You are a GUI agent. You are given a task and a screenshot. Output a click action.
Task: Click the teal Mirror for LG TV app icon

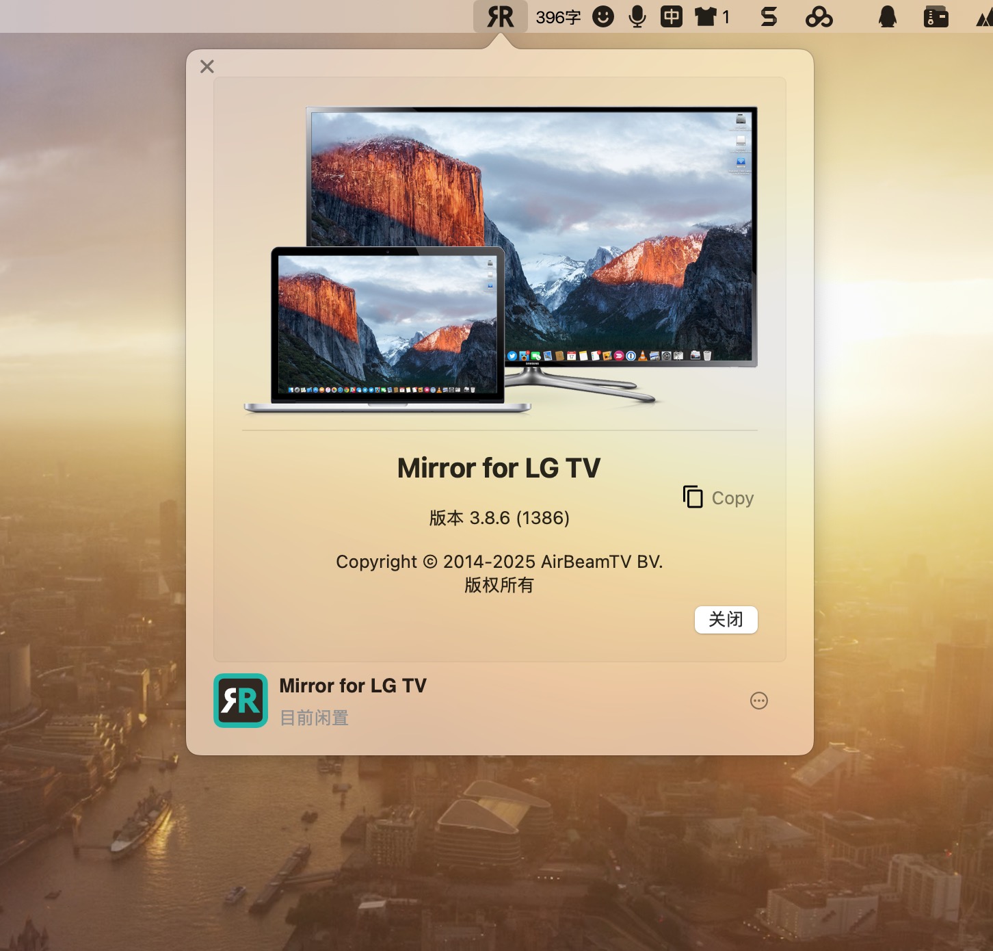point(241,701)
